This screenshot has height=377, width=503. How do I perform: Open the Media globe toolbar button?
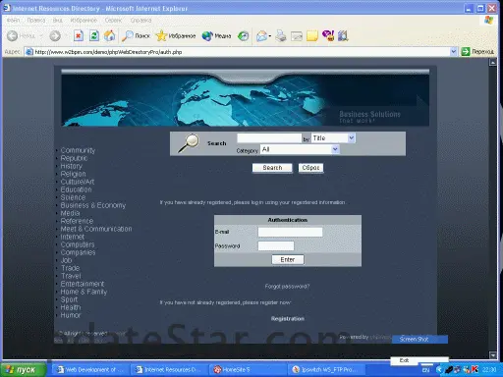[x=216, y=36]
